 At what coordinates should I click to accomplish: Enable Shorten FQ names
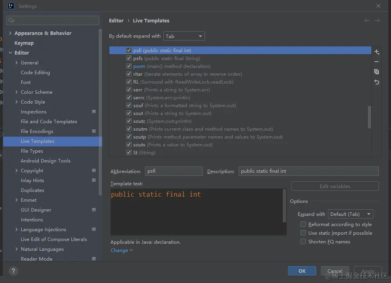303,241
